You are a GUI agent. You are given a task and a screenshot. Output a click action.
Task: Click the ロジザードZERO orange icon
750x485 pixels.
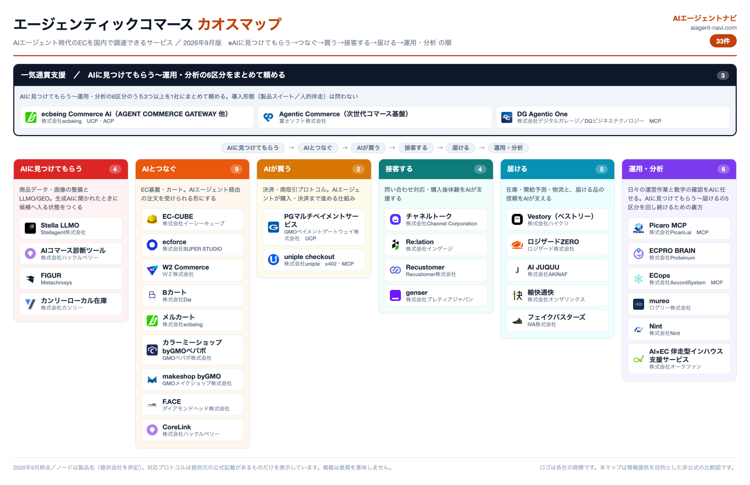click(x=517, y=245)
